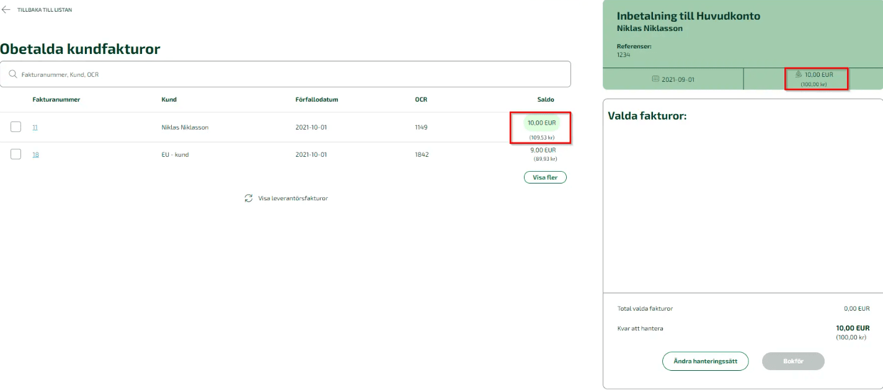Click the 'Obetalda kundfakturor' heading
Screen dimensions: 883x390
click(80, 49)
